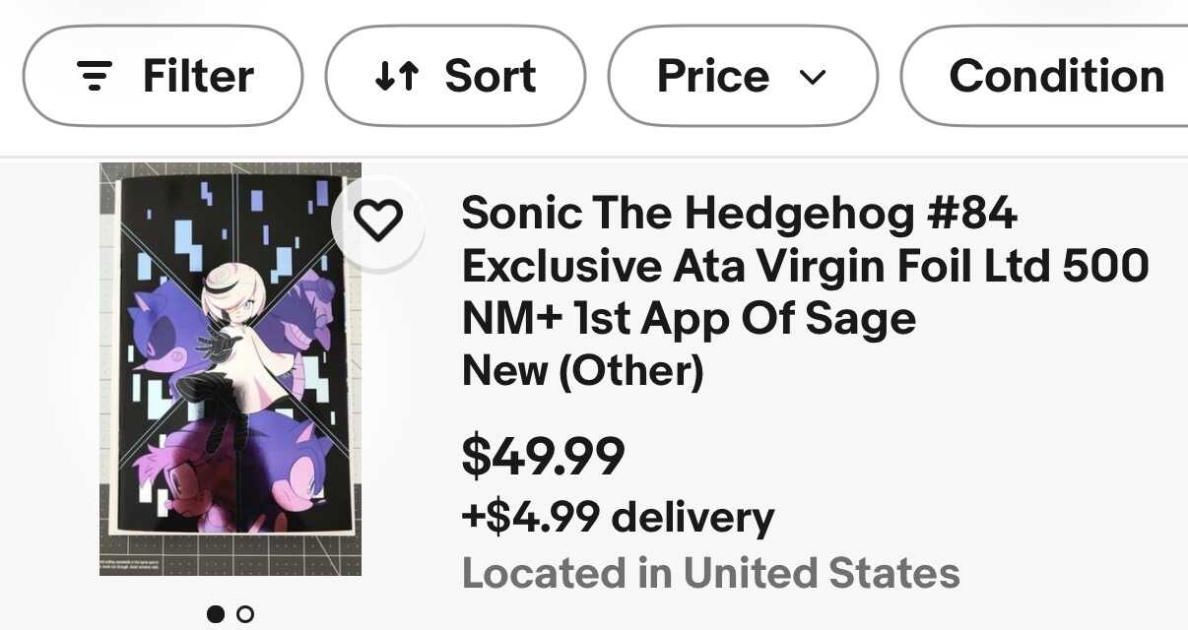Click the $49.99 price
Image resolution: width=1188 pixels, height=630 pixels.
click(543, 456)
